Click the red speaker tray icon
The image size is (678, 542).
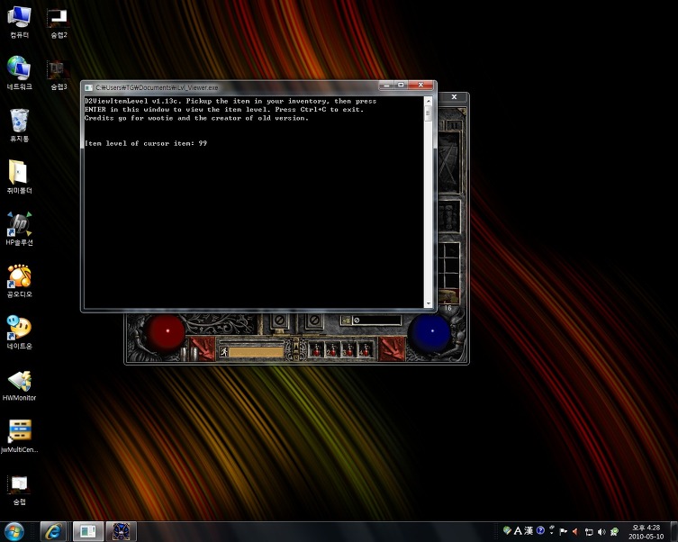[x=575, y=531]
